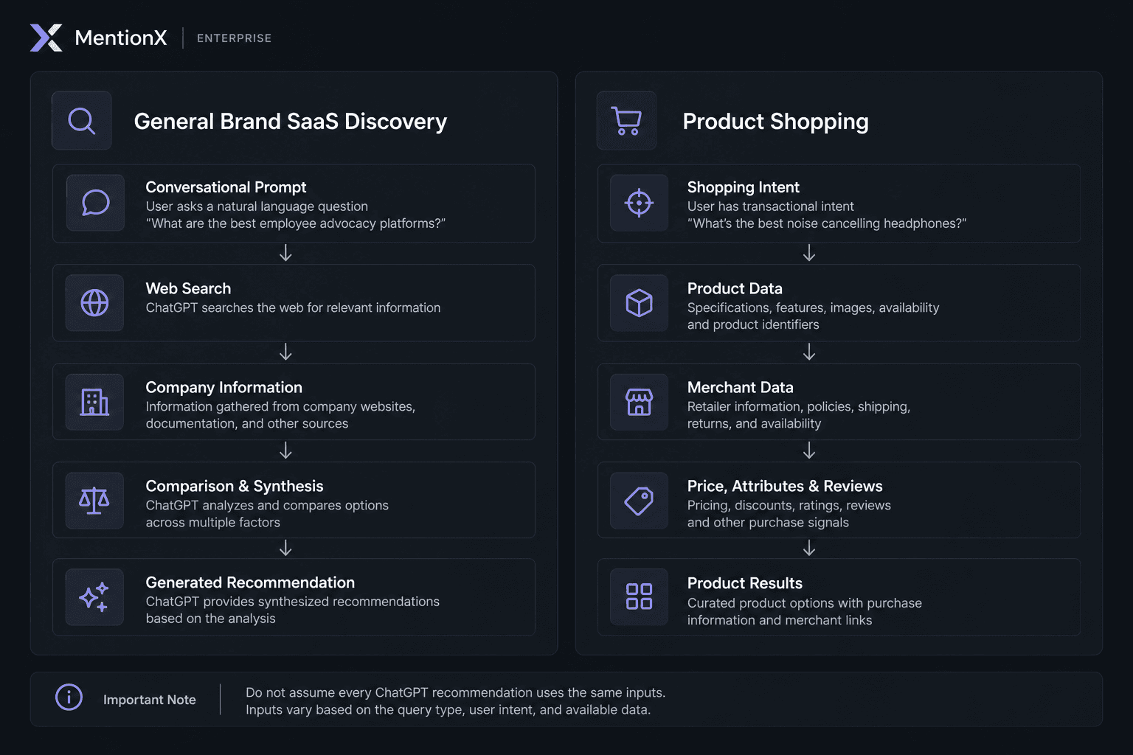Image resolution: width=1133 pixels, height=755 pixels.
Task: Click the Company Information title
Action: click(x=224, y=387)
